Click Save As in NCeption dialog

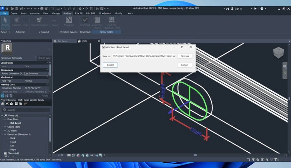pos(184,56)
